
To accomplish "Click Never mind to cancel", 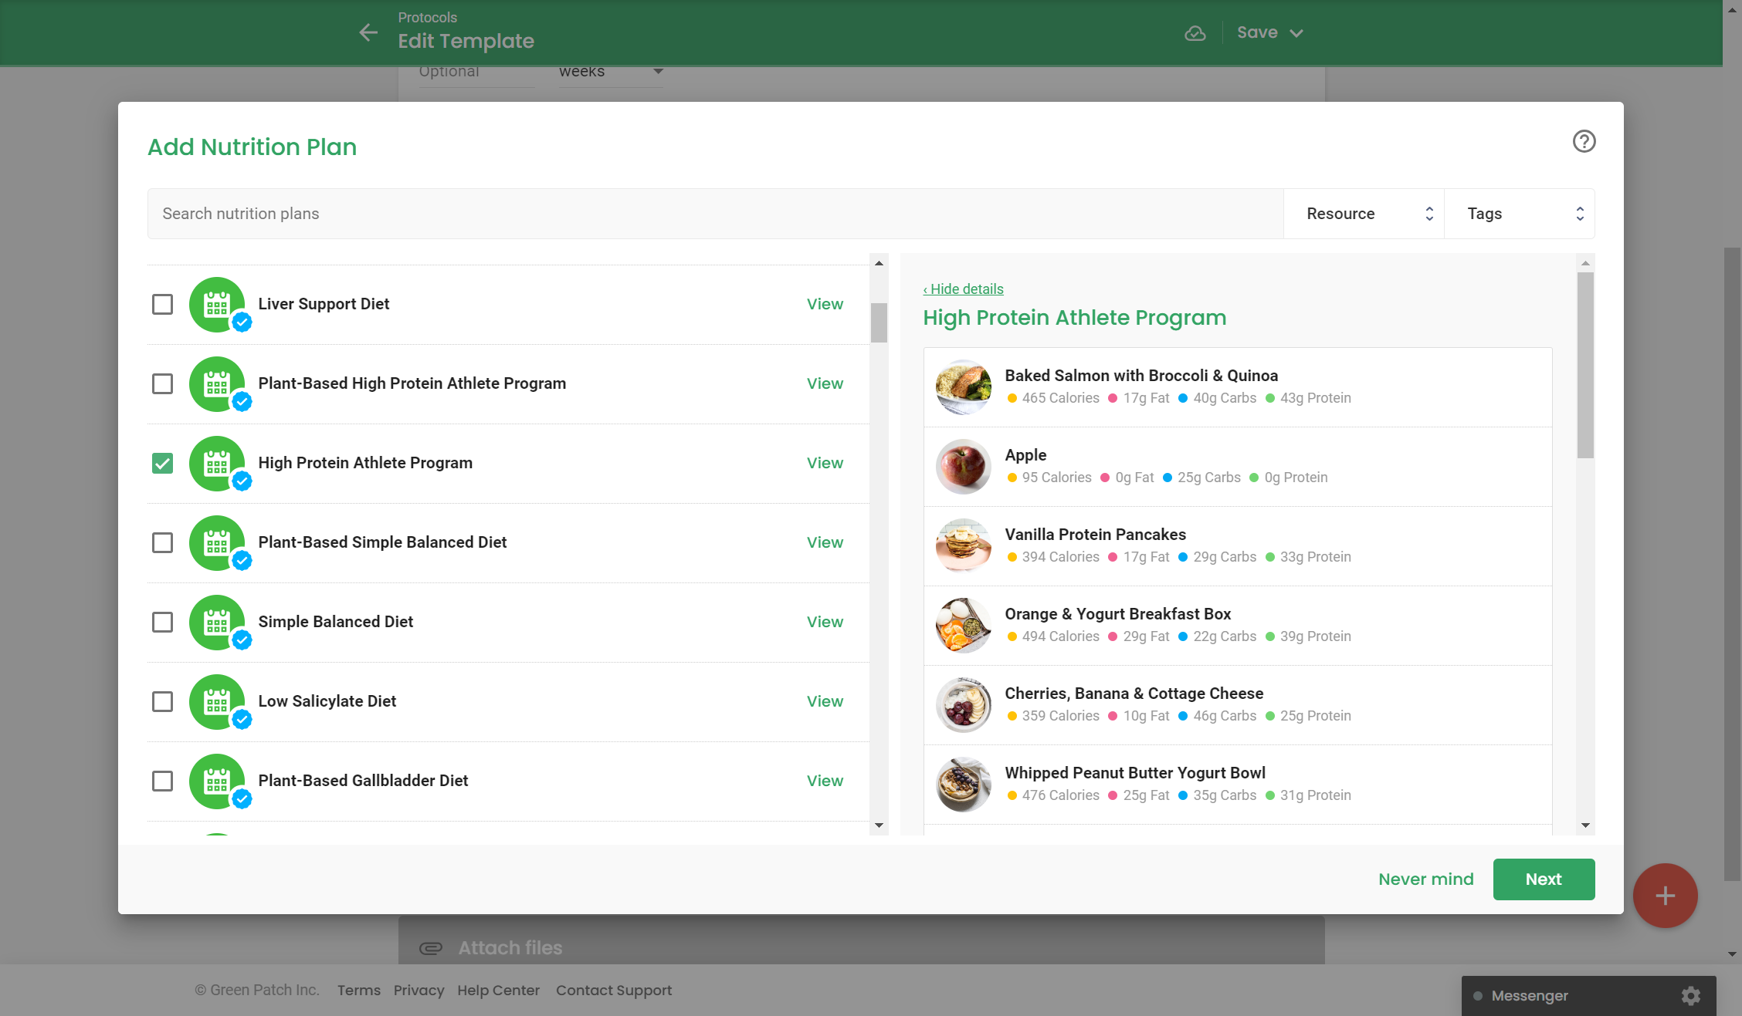I will tap(1425, 879).
